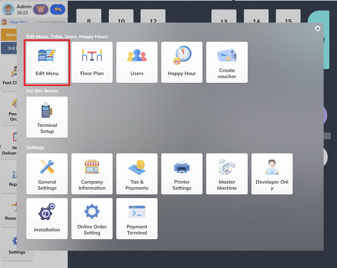Screen dimensions: 337x268
Task: Click the Create voucher tile
Action: pos(227,62)
